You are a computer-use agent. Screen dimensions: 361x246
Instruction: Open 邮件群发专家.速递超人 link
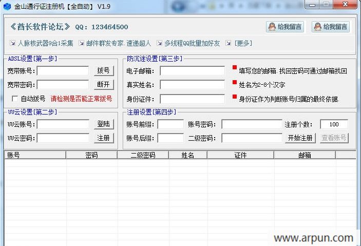click(119, 43)
